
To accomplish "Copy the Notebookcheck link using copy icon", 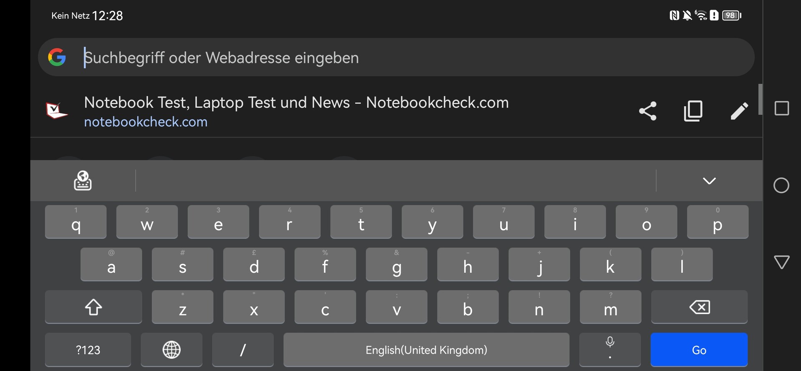I will (693, 111).
